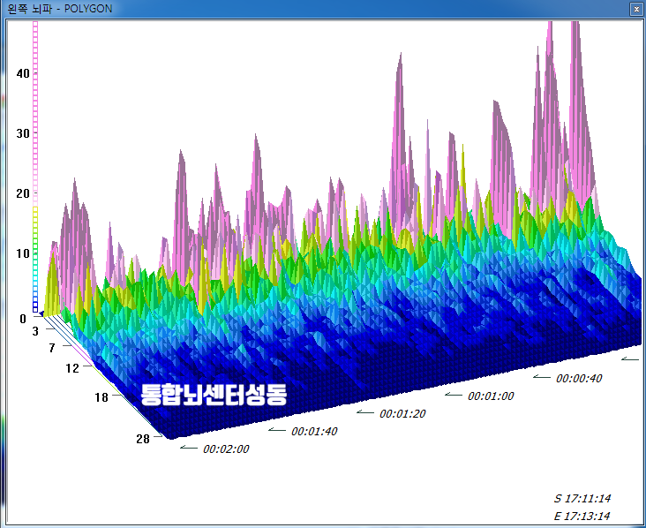Select the 00:01:40 time axis marker
Image resolution: width=646 pixels, height=528 pixels.
pos(314,431)
